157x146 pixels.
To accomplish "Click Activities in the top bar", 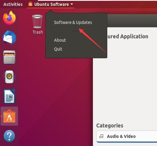I will [13, 4].
